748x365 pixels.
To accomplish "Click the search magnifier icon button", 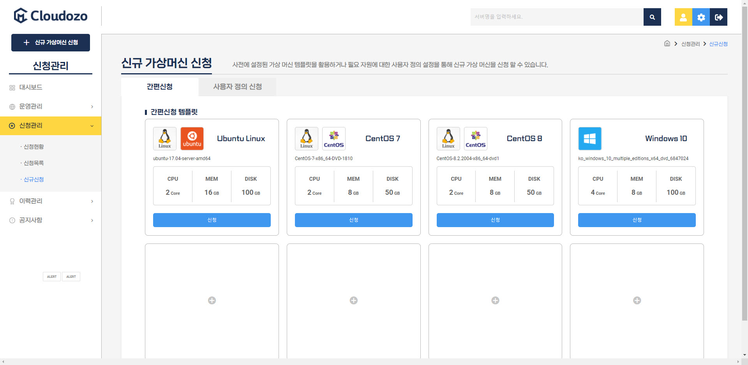I will (x=652, y=17).
